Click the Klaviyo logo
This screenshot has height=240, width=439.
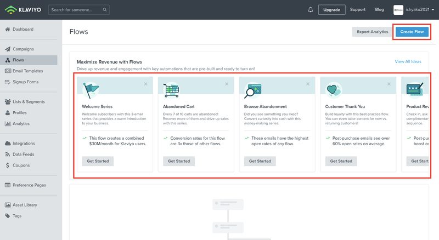[23, 10]
